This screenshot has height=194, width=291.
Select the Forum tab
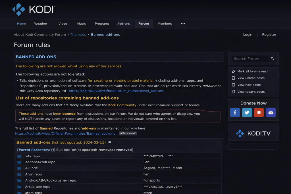tap(144, 24)
